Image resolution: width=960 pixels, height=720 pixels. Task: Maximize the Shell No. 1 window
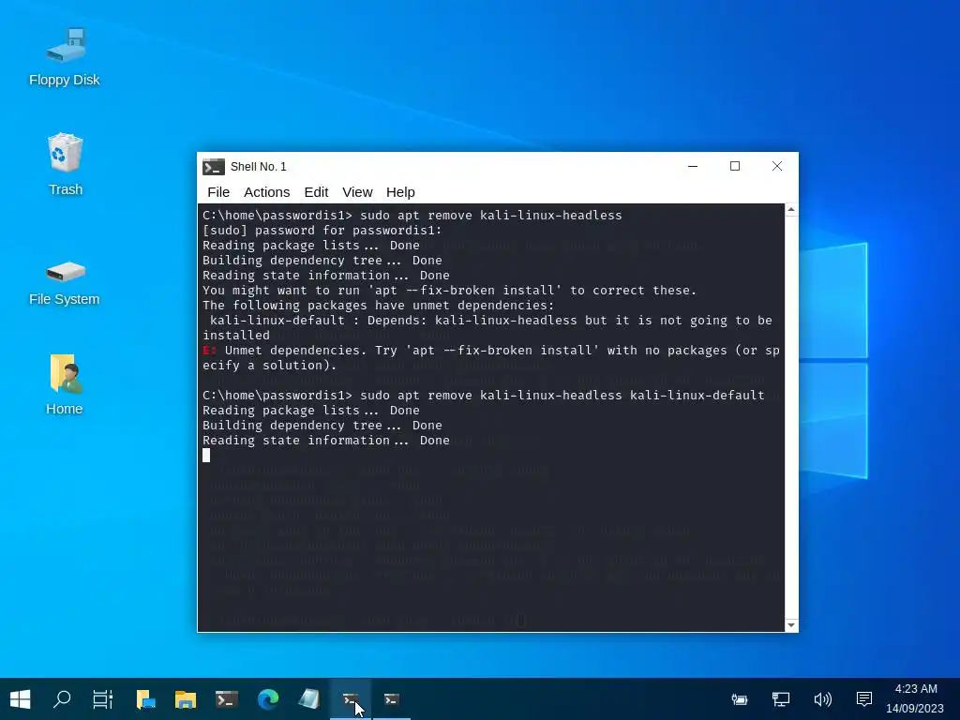pos(735,166)
